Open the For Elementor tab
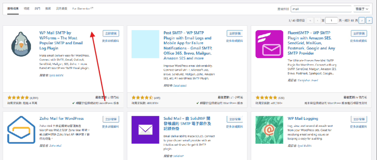 tap(83, 8)
